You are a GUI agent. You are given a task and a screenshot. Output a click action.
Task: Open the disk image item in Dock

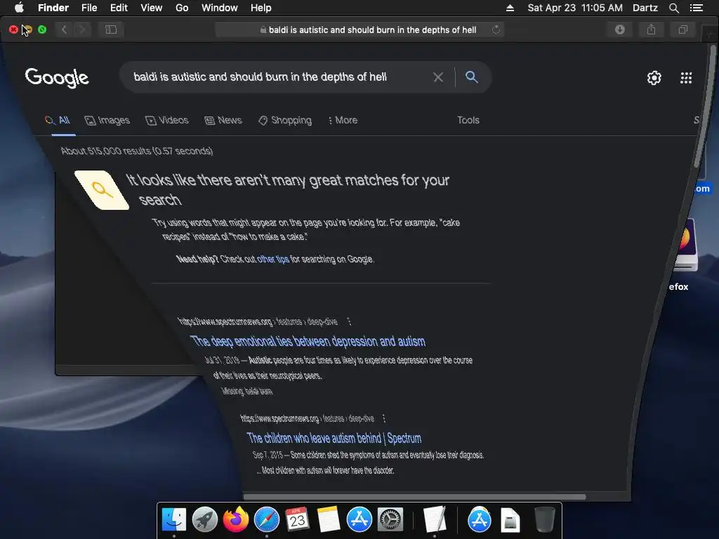[x=510, y=520]
